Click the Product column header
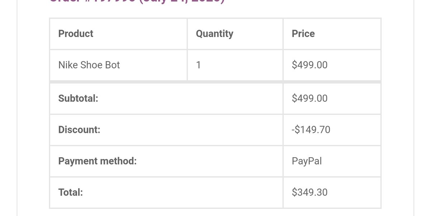Image resolution: width=430 pixels, height=216 pixels. tap(76, 34)
